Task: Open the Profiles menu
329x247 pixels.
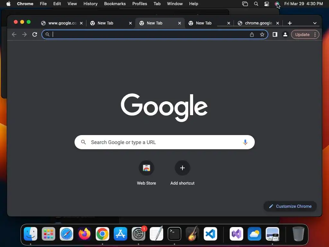Action: [x=139, y=4]
